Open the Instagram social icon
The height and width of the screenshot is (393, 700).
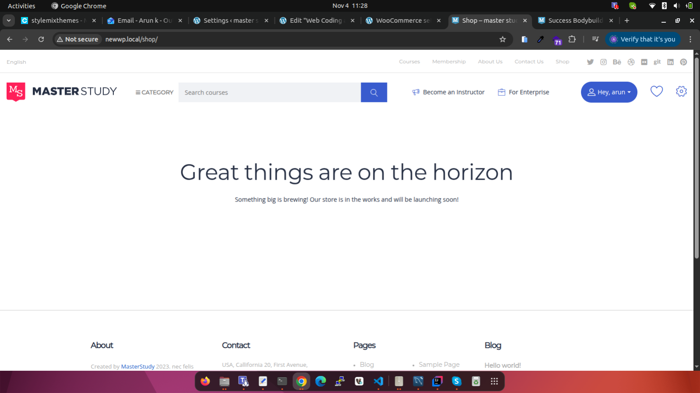click(x=603, y=62)
